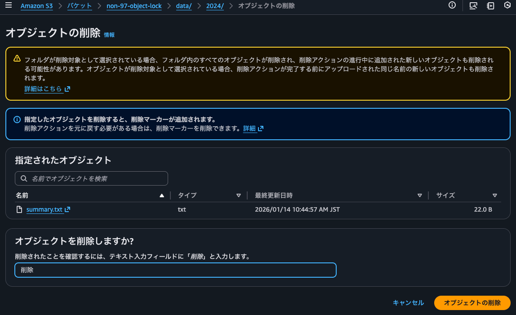Click the external link icon after 詳細はこちら
This screenshot has width=516, height=315.
(x=67, y=89)
